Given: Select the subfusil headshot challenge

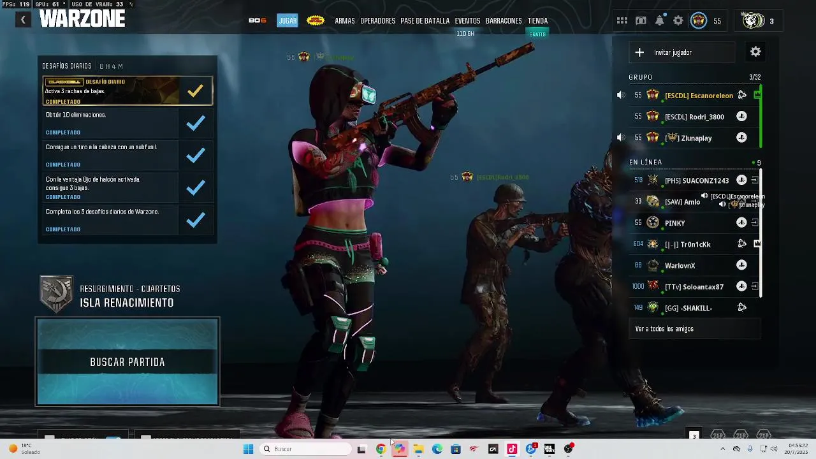Looking at the screenshot, I should tap(127, 156).
